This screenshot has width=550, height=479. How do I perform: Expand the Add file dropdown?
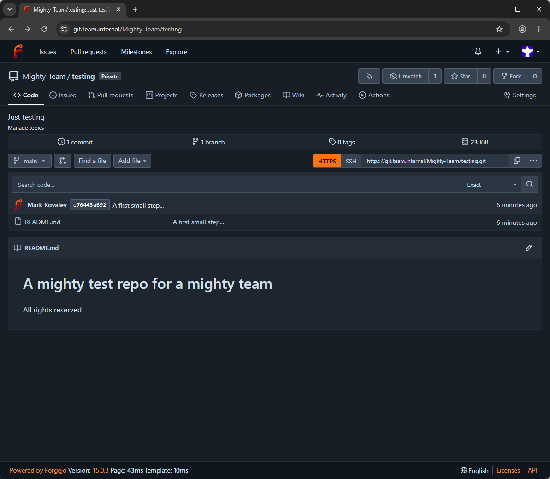(x=132, y=161)
